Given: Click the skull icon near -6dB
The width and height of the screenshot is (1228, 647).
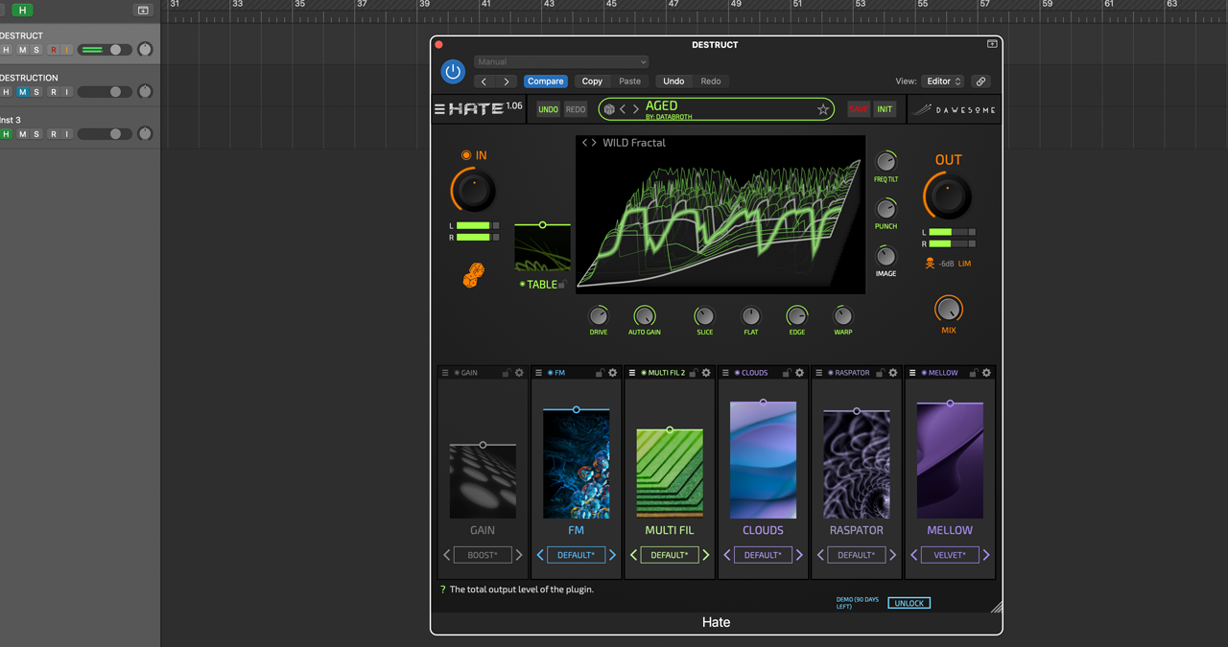Looking at the screenshot, I should (x=930, y=263).
